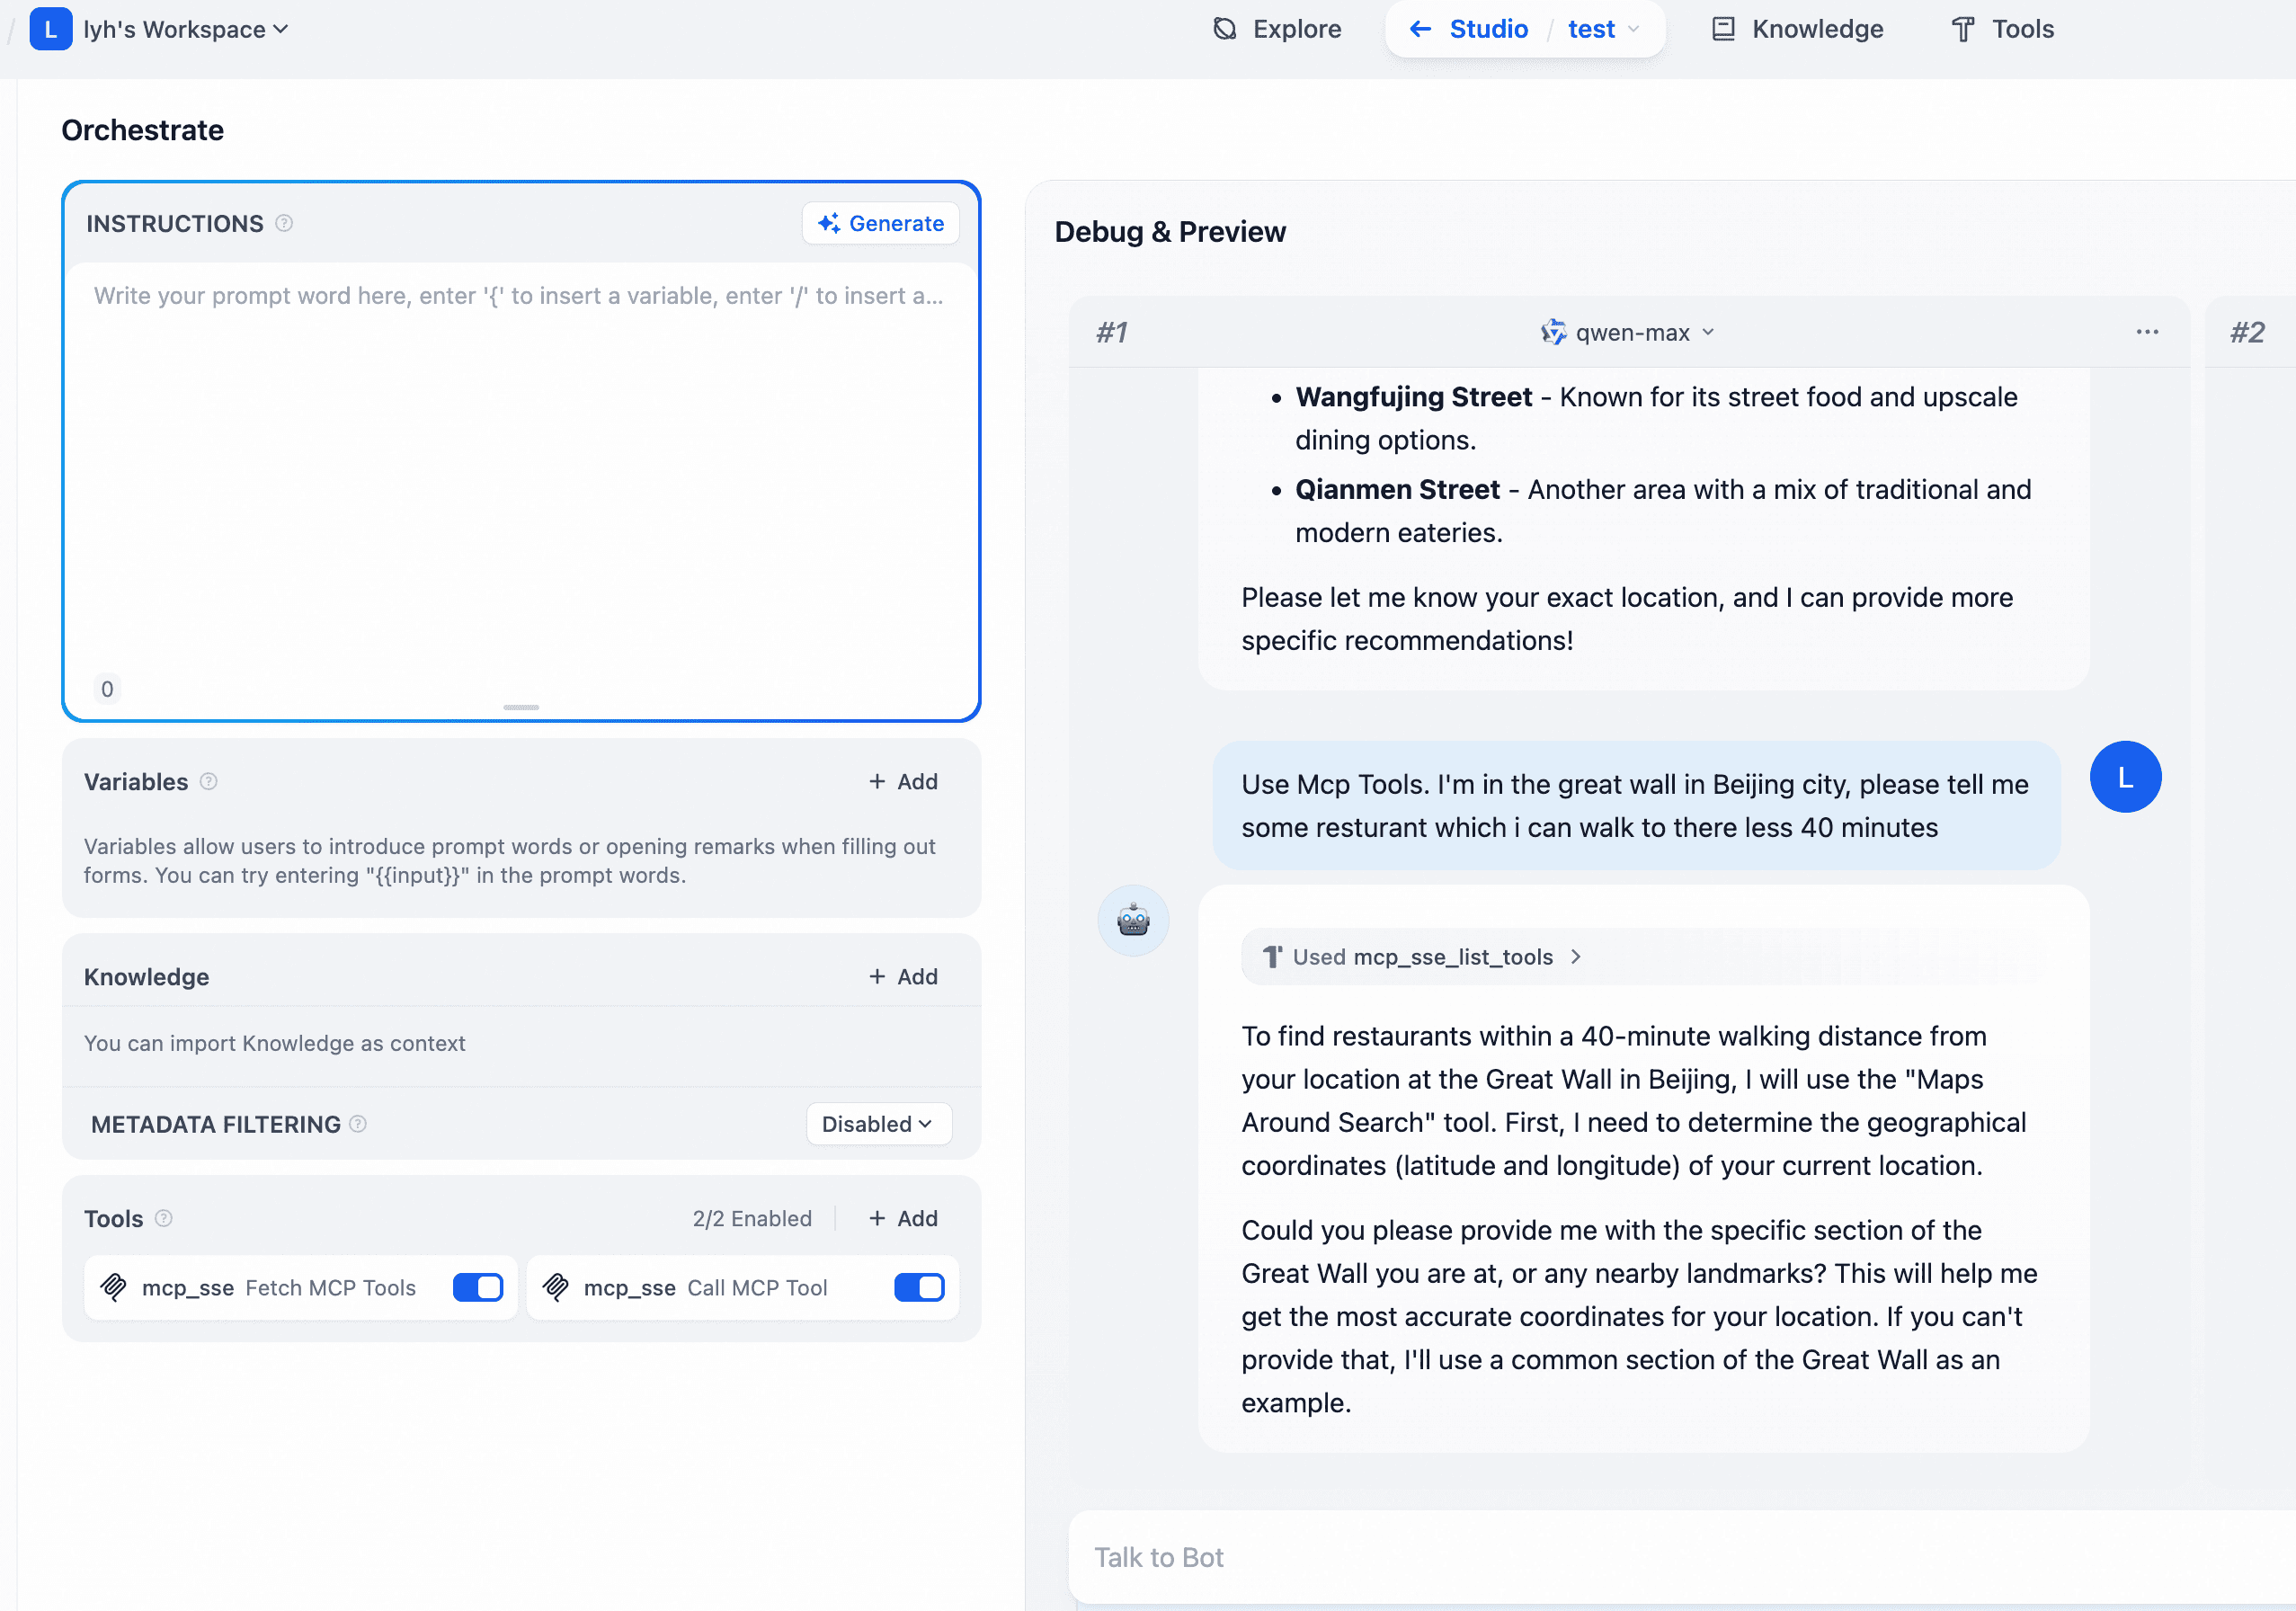Click the #1 panel label
The width and height of the screenshot is (2296, 1611).
coord(1112,332)
